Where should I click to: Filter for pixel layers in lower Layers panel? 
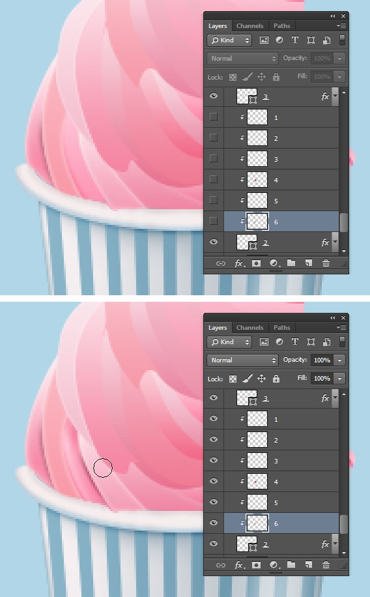point(264,342)
